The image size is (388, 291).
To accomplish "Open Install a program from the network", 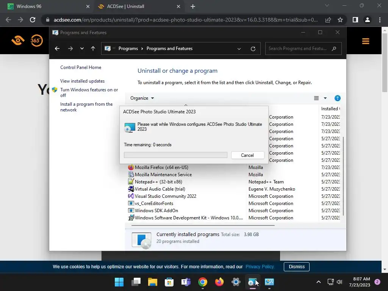I will pos(86,107).
